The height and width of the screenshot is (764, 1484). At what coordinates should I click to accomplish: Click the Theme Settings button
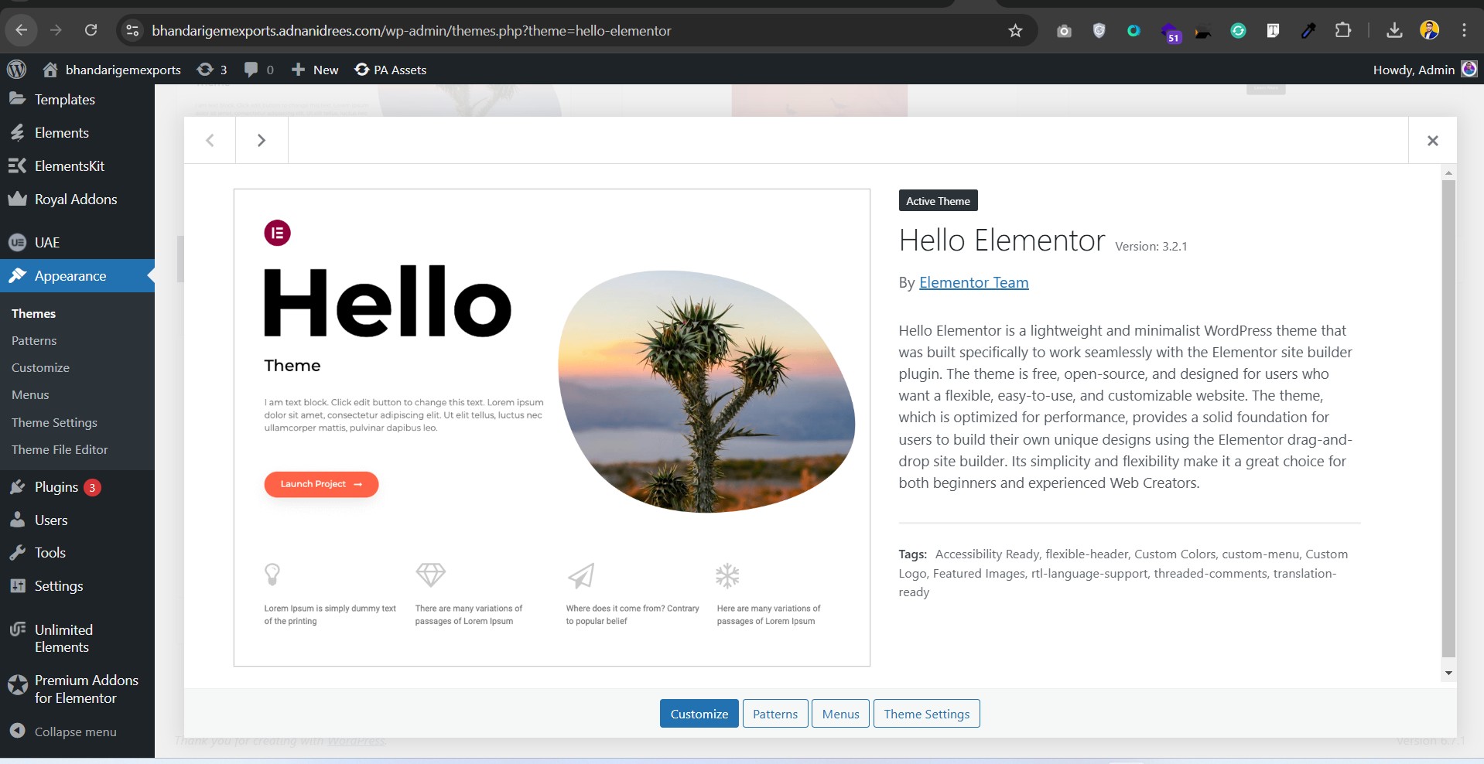point(927,714)
